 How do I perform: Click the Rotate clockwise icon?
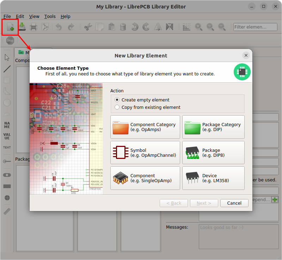click(x=146, y=27)
